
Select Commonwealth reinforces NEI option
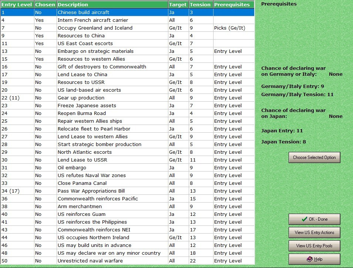tap(127, 230)
